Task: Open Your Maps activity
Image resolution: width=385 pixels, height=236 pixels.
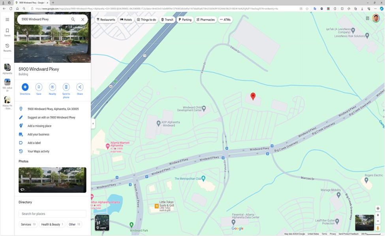Action: 38,151
